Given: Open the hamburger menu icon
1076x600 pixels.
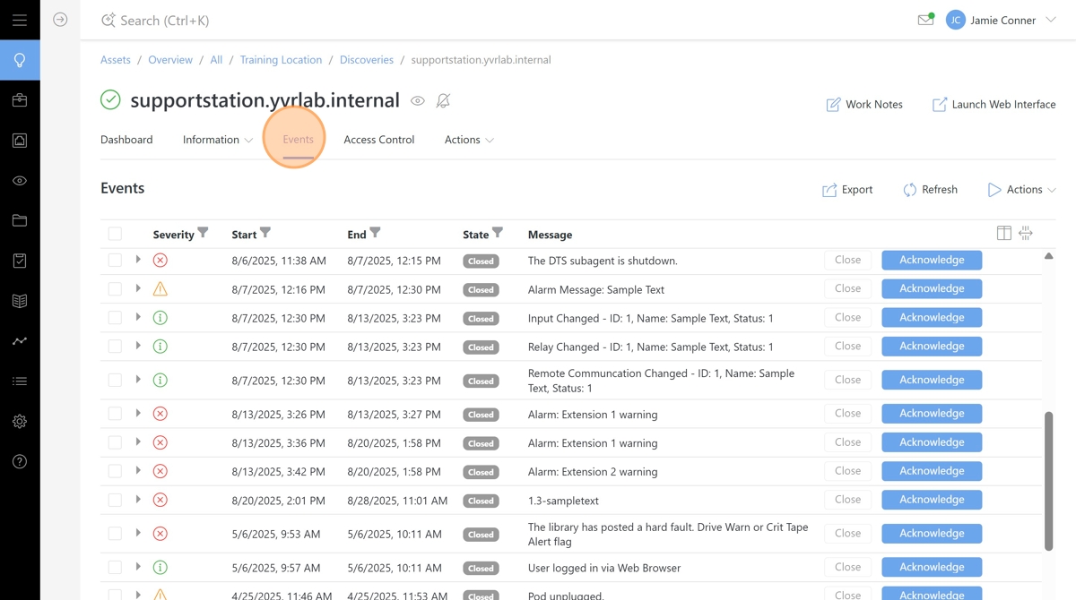Looking at the screenshot, I should tap(20, 20).
